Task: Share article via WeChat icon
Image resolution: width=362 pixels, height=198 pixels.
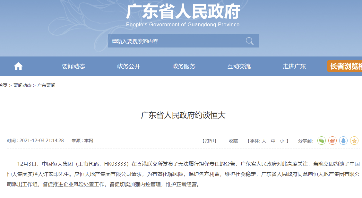Action: pyautogui.click(x=322, y=141)
